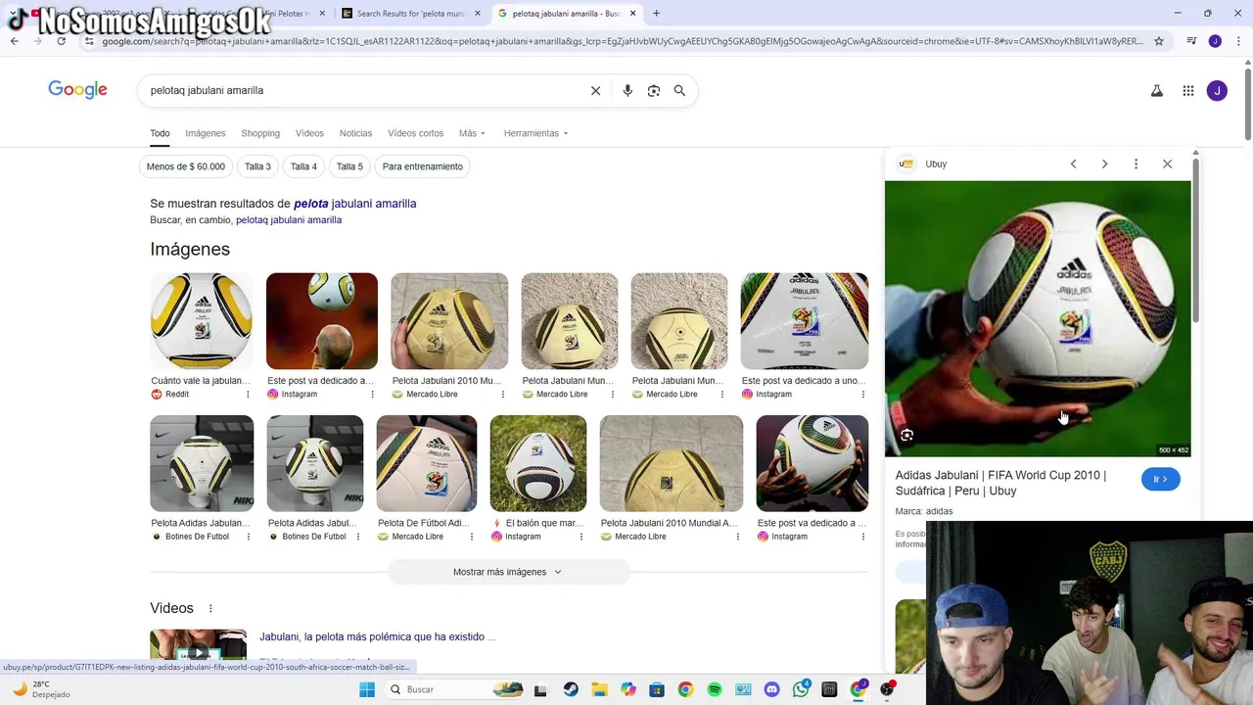Switch to the Videos tab
This screenshot has width=1253, height=705.
[x=309, y=133]
